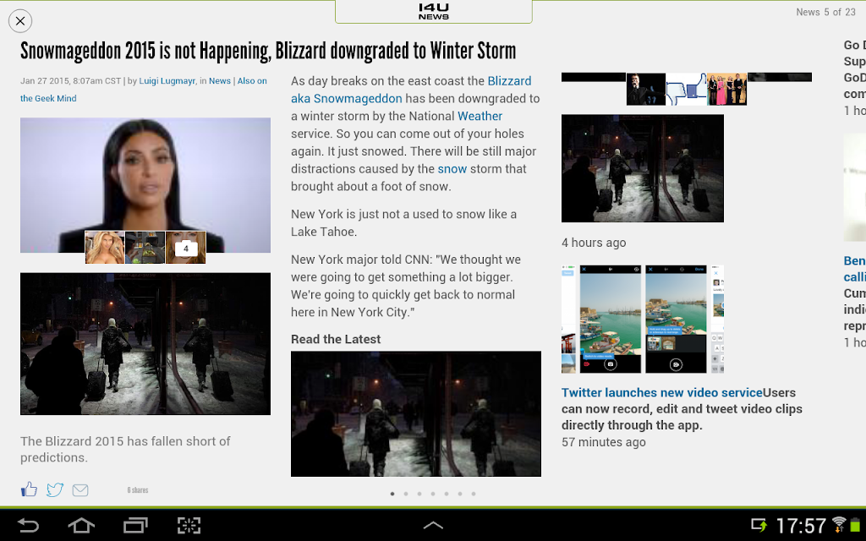This screenshot has width=866, height=541.
Task: Open 'Blizzard aka Snowmageddon' link
Action: 411,90
